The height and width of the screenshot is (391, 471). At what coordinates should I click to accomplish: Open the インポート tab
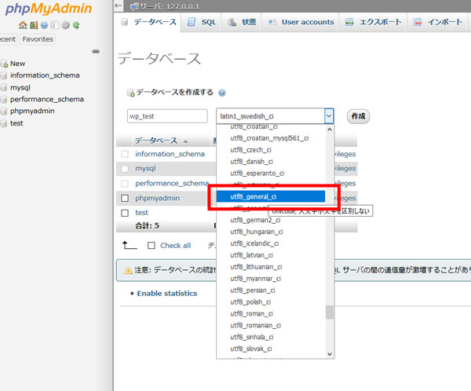point(437,22)
